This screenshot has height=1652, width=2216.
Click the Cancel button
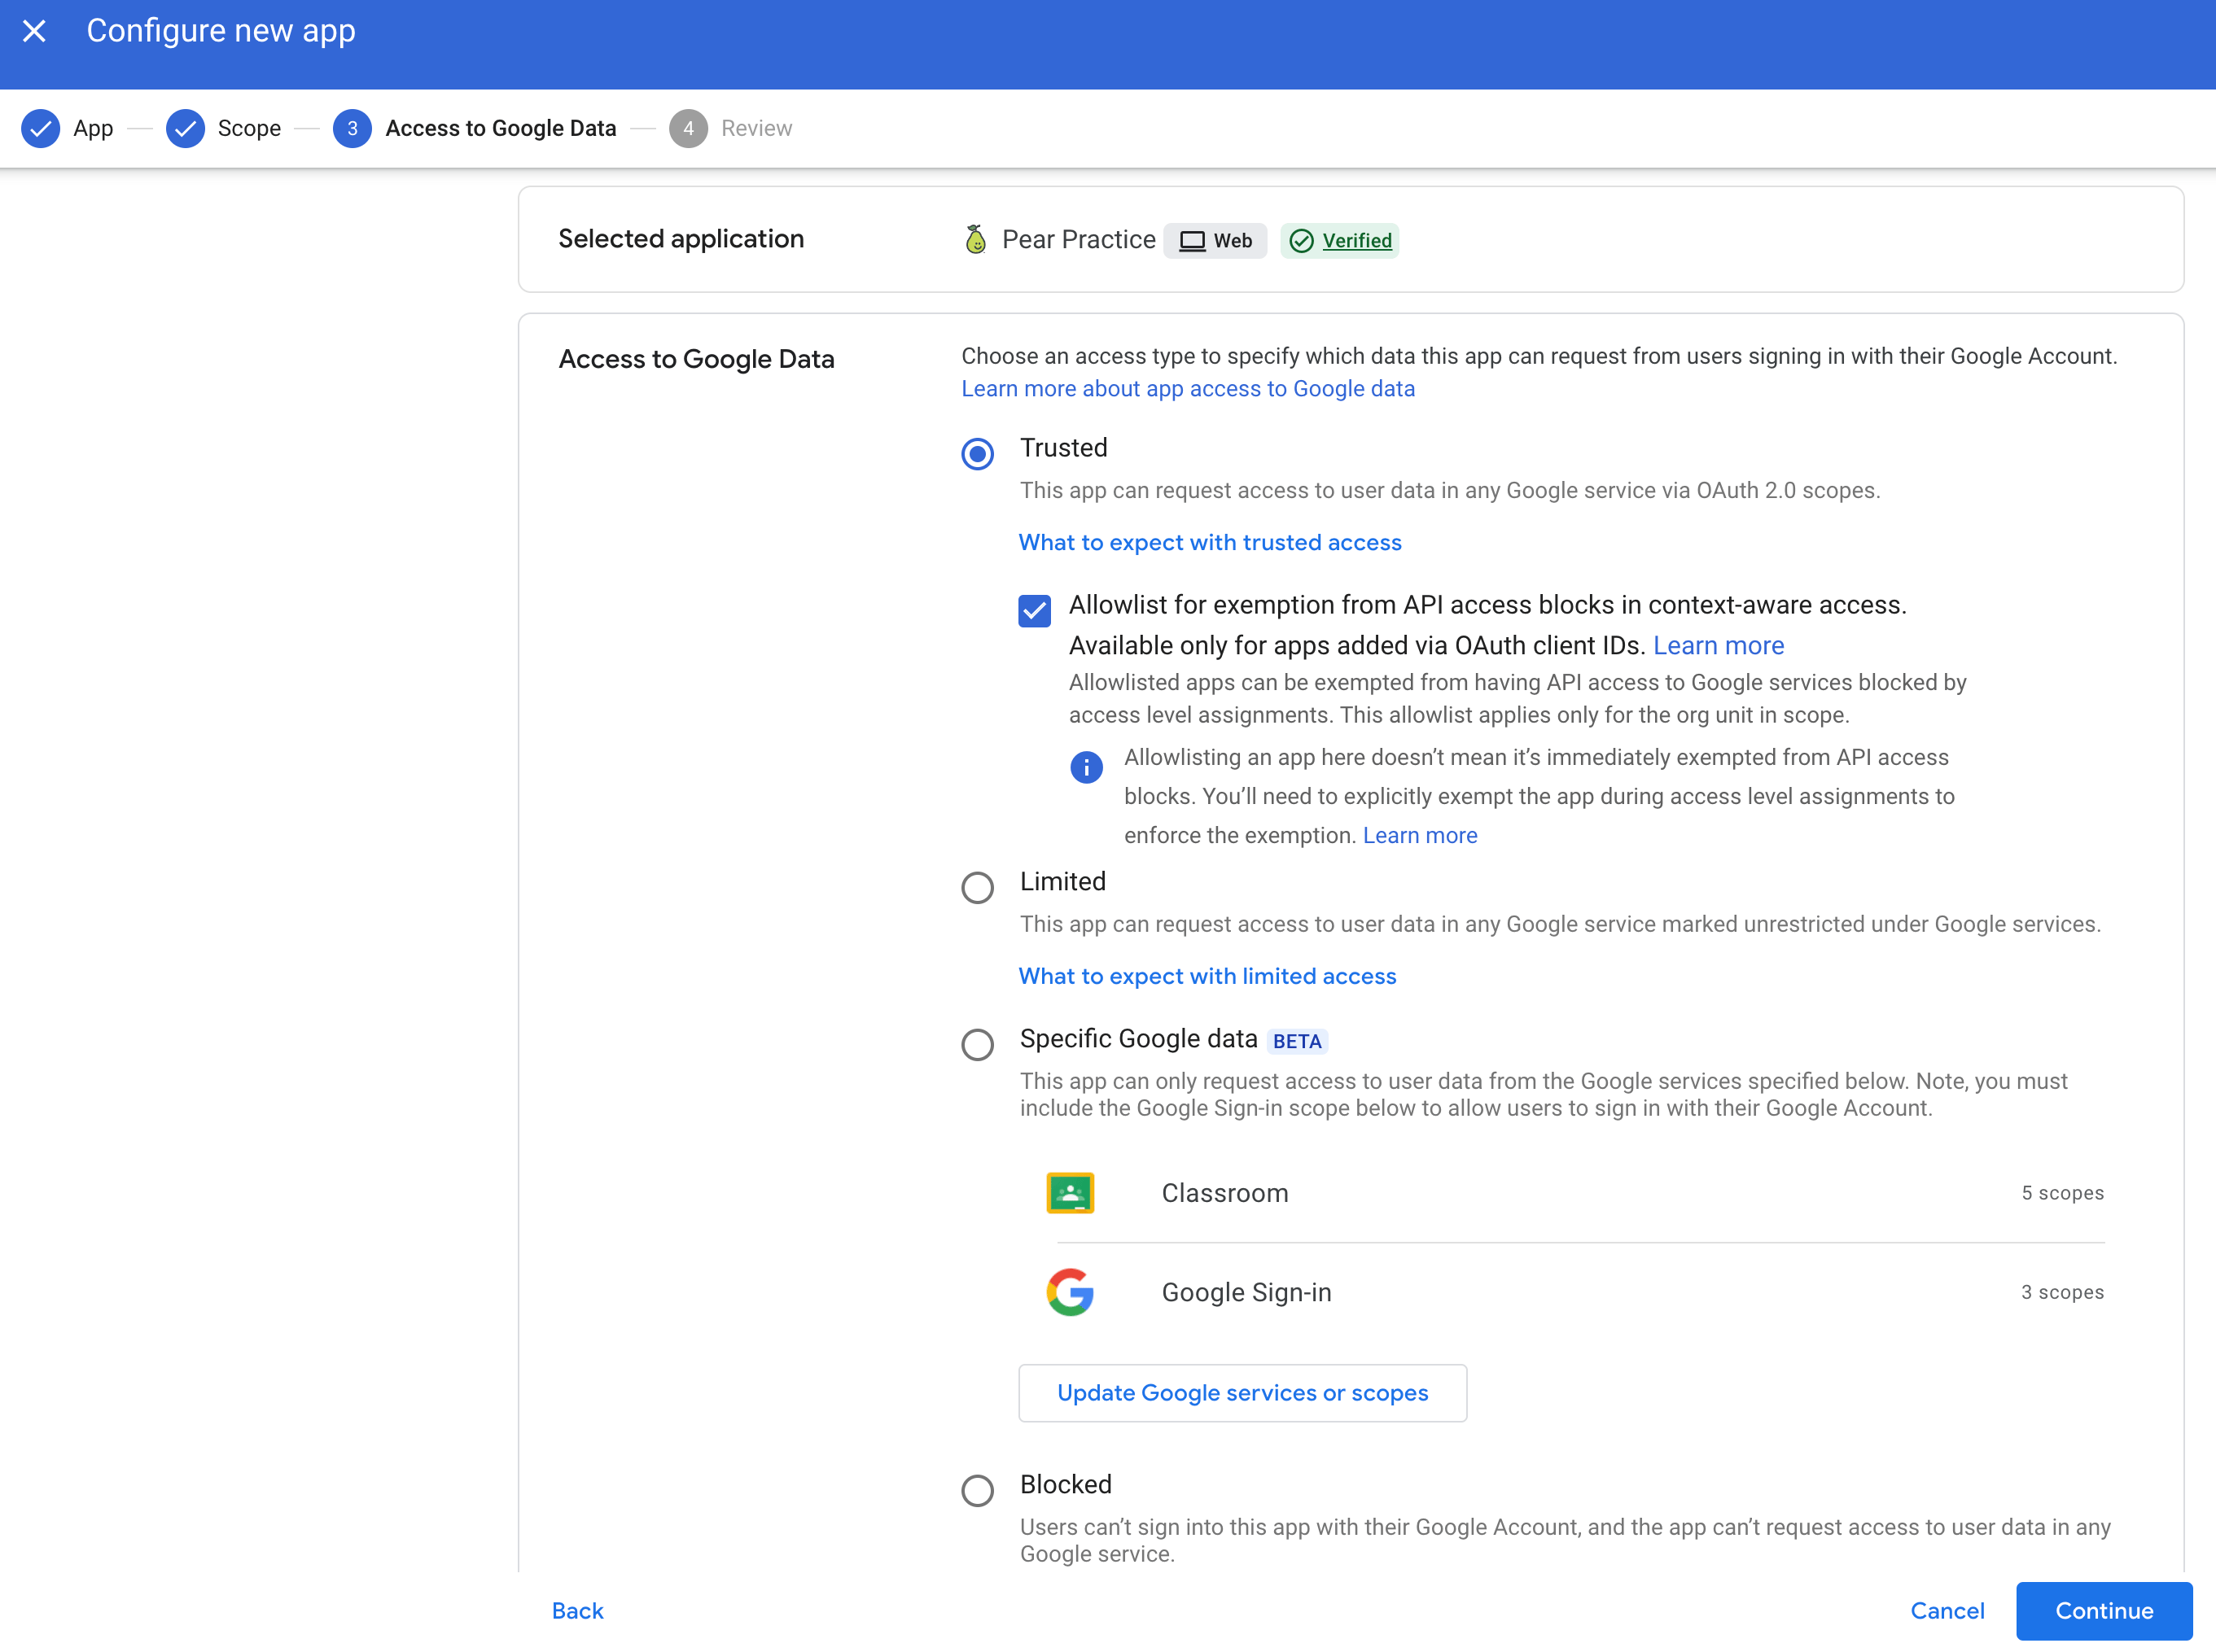pos(1947,1611)
